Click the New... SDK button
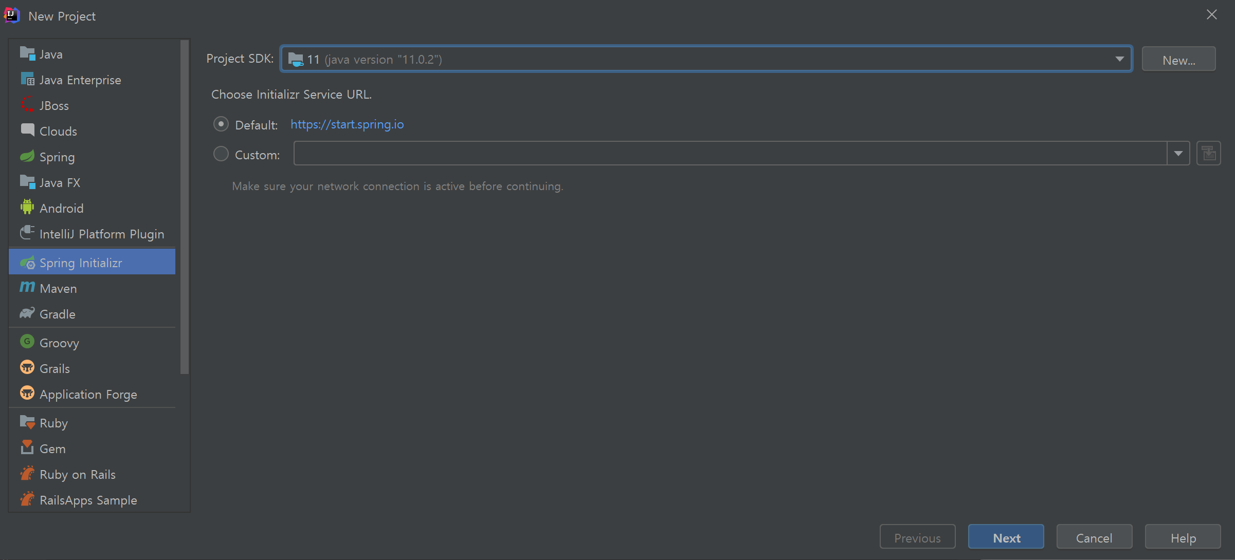Screen dimensions: 1235x560 1178,60
